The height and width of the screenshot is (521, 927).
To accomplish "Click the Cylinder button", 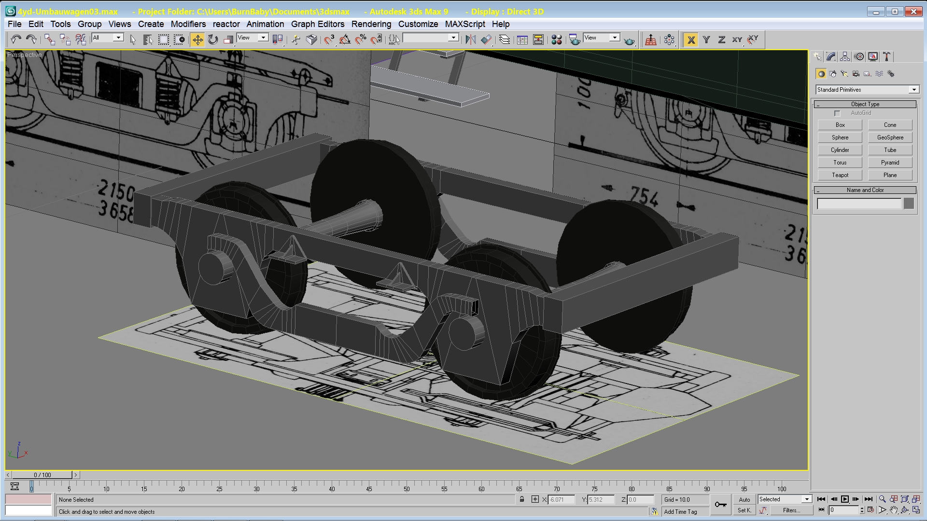I will (840, 150).
